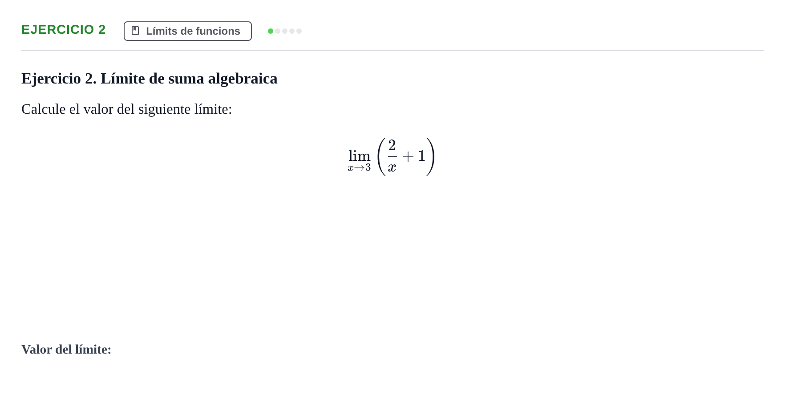Click the plus sign in the formula
The width and height of the screenshot is (785, 398).
(408, 156)
